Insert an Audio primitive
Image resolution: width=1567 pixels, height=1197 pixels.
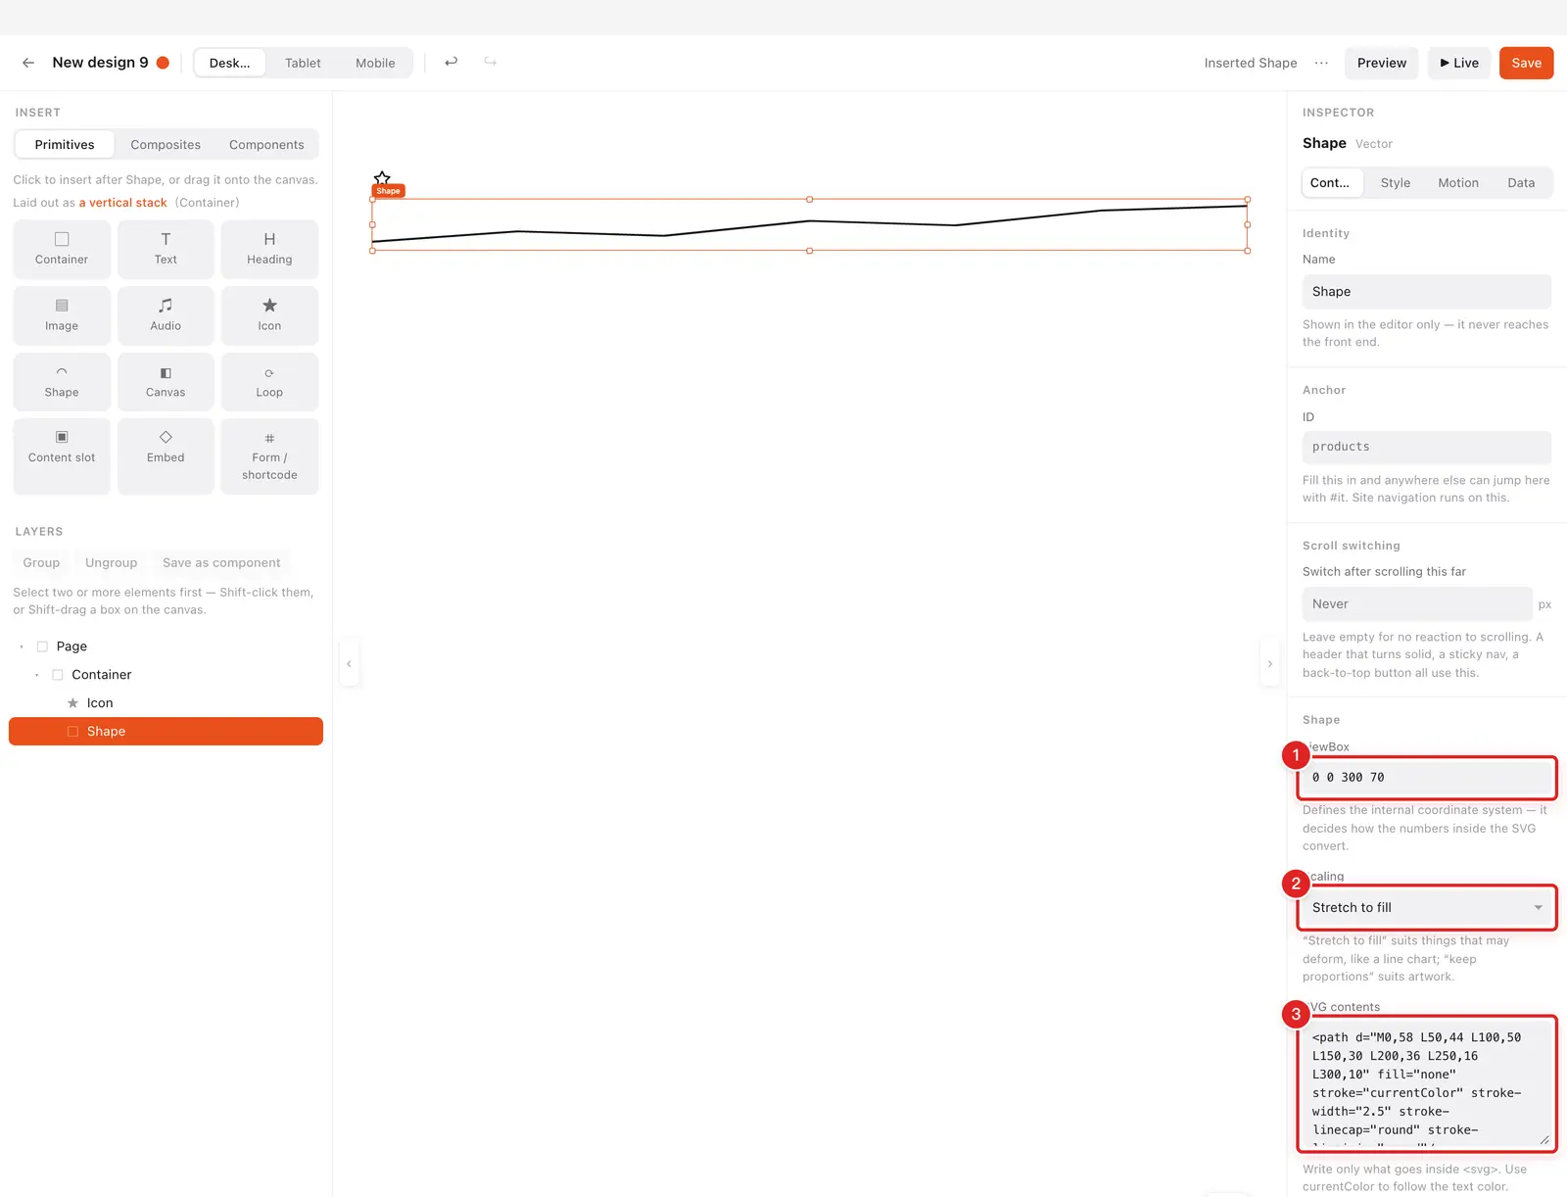pyautogui.click(x=166, y=315)
